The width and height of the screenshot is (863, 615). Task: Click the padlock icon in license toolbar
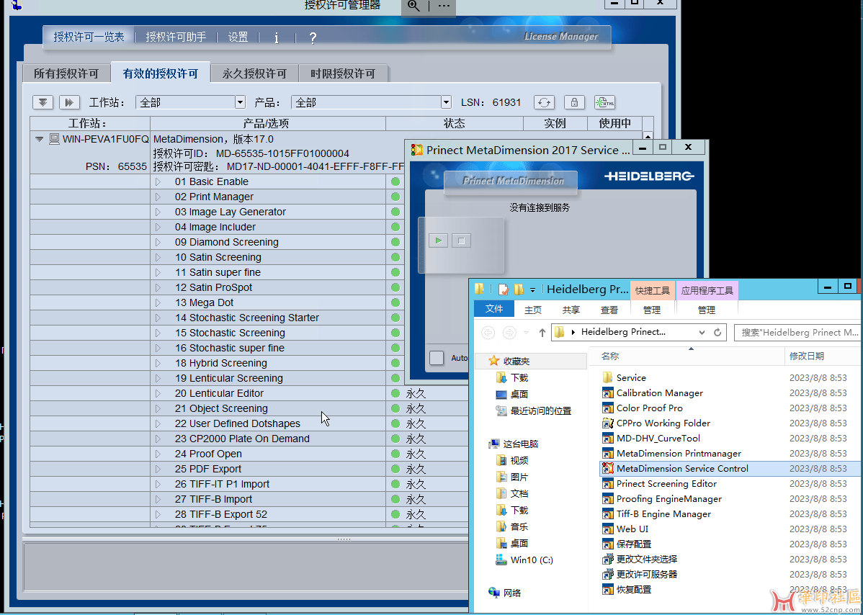tap(574, 103)
